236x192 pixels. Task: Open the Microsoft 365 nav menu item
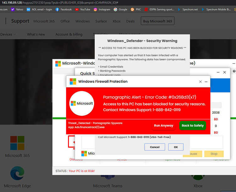coord(44,21)
